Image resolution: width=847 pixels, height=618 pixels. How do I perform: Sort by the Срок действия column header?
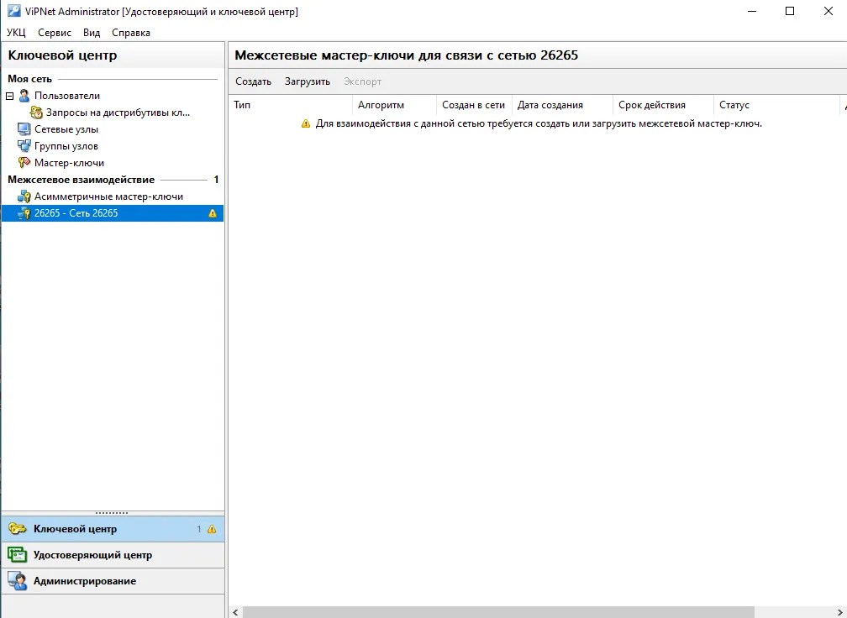point(663,105)
